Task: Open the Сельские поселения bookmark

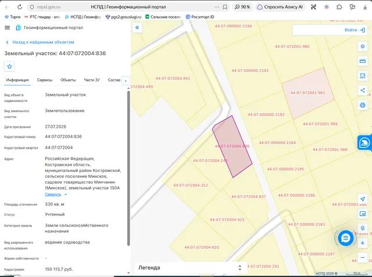Action: click(163, 17)
